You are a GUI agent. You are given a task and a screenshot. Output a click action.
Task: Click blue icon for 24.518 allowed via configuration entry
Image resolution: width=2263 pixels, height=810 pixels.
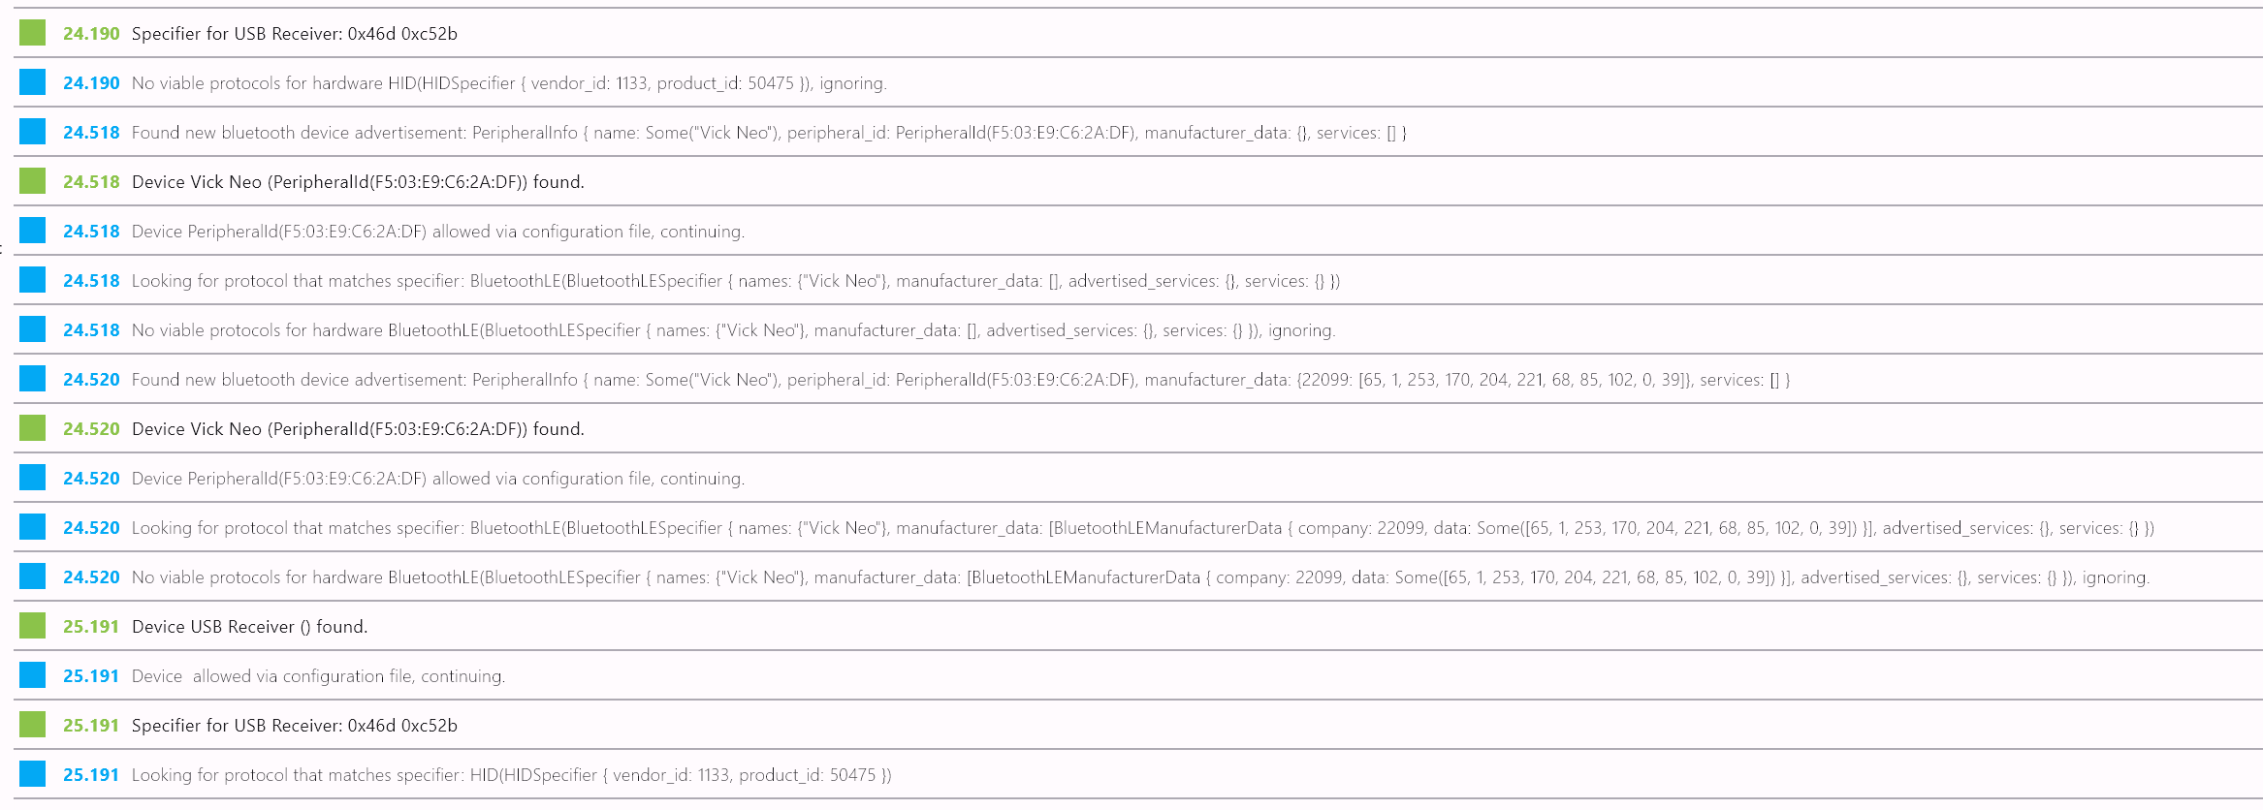32,231
